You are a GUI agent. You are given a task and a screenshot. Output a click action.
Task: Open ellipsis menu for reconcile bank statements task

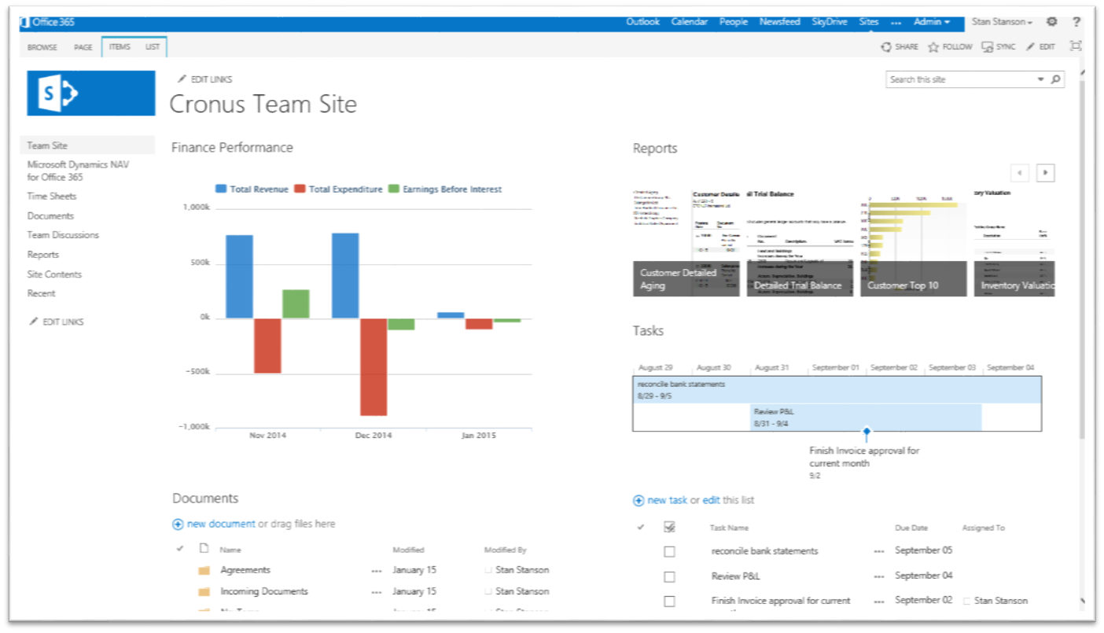(879, 552)
